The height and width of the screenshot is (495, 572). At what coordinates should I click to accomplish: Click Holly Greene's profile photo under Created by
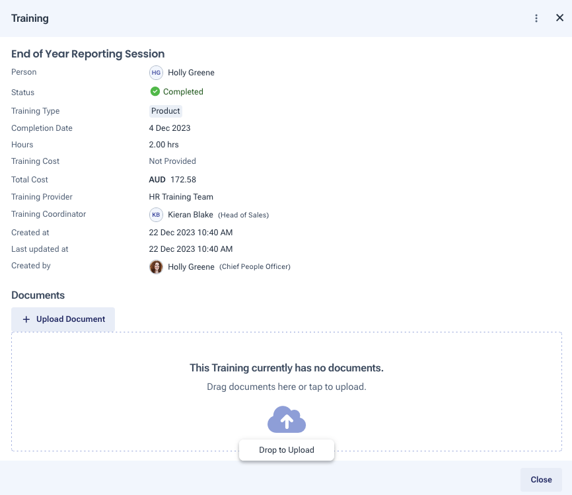tap(156, 267)
